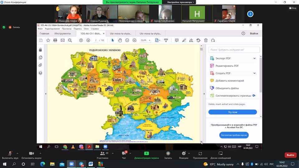Open the Find magnifier in Acrobat toolbar

(x=70, y=40)
